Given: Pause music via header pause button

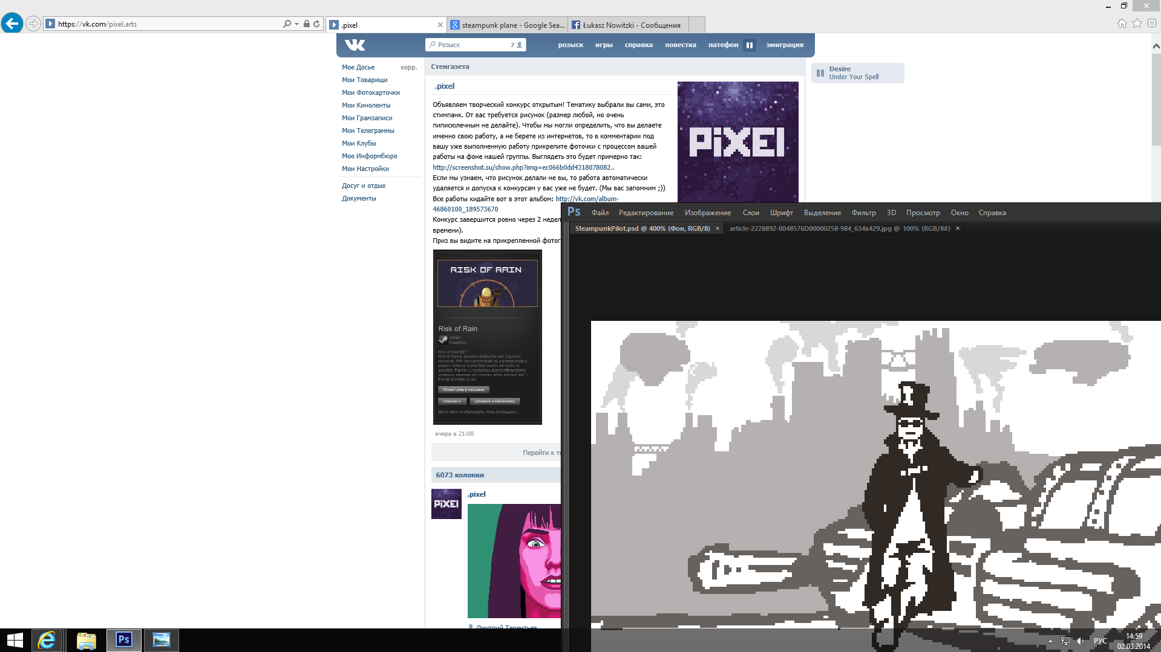Looking at the screenshot, I should tap(750, 45).
